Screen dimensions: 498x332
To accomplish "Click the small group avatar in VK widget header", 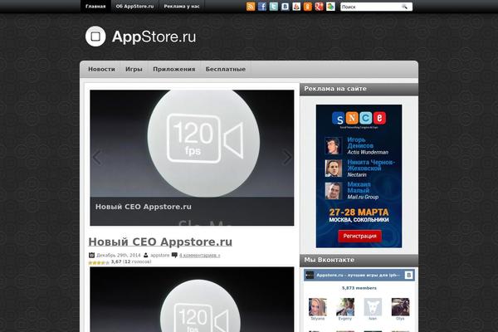I will 310,275.
